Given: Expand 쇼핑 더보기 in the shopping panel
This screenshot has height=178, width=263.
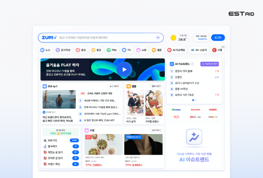Looking at the screenshot, I should 156,130.
